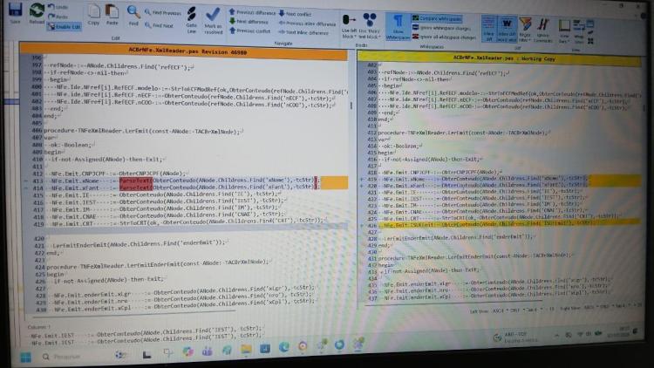This screenshot has width=654, height=368.
Task: Mark the conflict as resolved
Action: click(x=213, y=20)
